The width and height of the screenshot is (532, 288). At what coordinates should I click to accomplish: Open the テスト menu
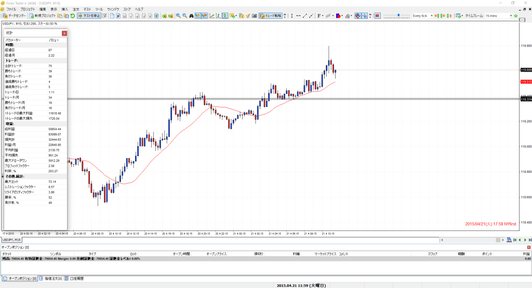click(87, 9)
